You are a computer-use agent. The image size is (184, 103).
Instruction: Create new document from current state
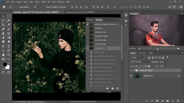(x=107, y=88)
